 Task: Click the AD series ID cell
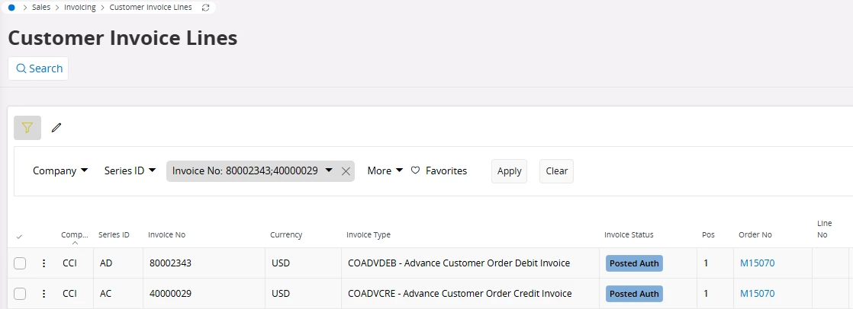click(118, 263)
